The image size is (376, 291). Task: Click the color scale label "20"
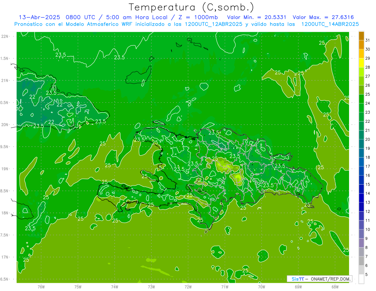[368, 139]
